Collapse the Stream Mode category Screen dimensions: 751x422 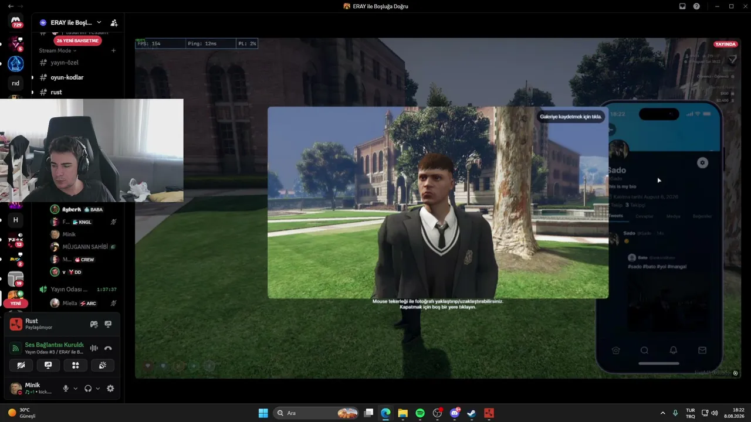tap(58, 50)
